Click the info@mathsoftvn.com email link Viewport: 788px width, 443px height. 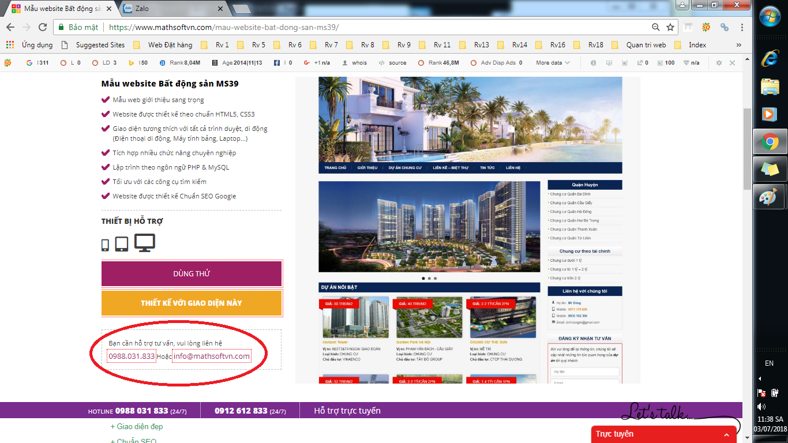point(212,356)
